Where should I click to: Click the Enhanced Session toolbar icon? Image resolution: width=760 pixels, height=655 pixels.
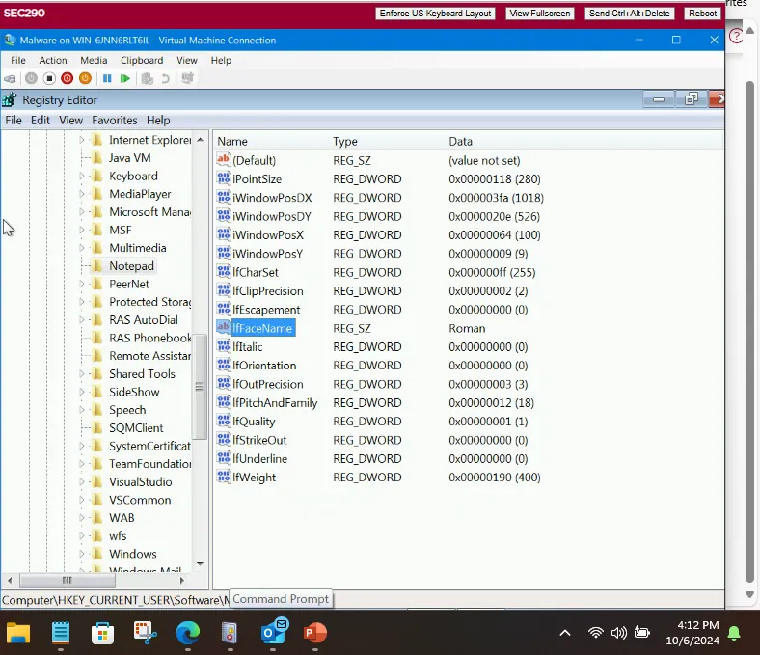coord(187,78)
